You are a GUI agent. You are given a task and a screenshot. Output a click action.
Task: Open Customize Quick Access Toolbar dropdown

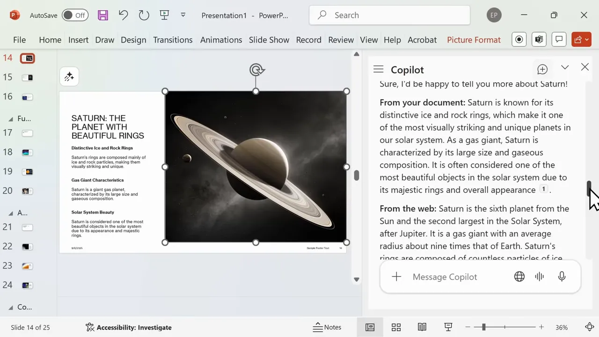pos(183,15)
